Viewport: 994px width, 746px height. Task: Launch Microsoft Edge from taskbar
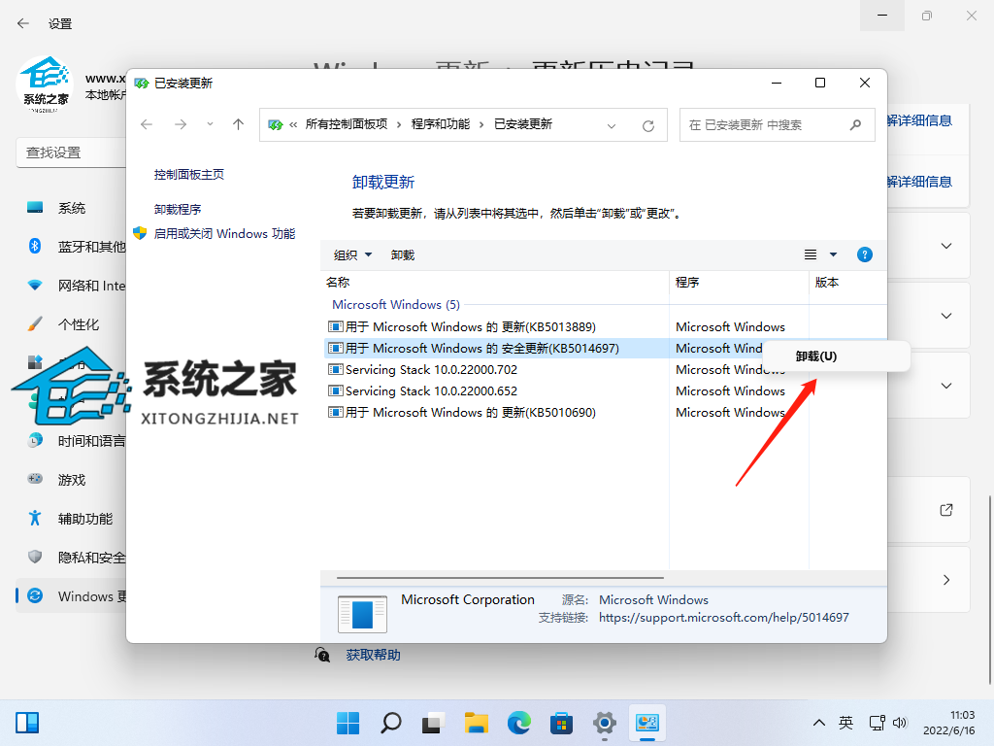coord(519,723)
